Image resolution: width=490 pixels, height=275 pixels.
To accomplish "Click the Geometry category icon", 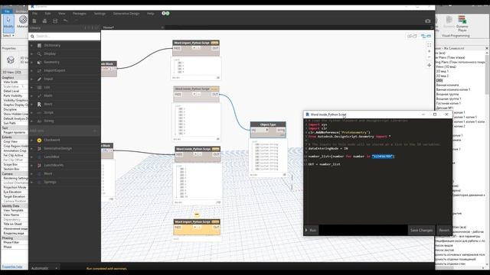I will [x=39, y=63].
